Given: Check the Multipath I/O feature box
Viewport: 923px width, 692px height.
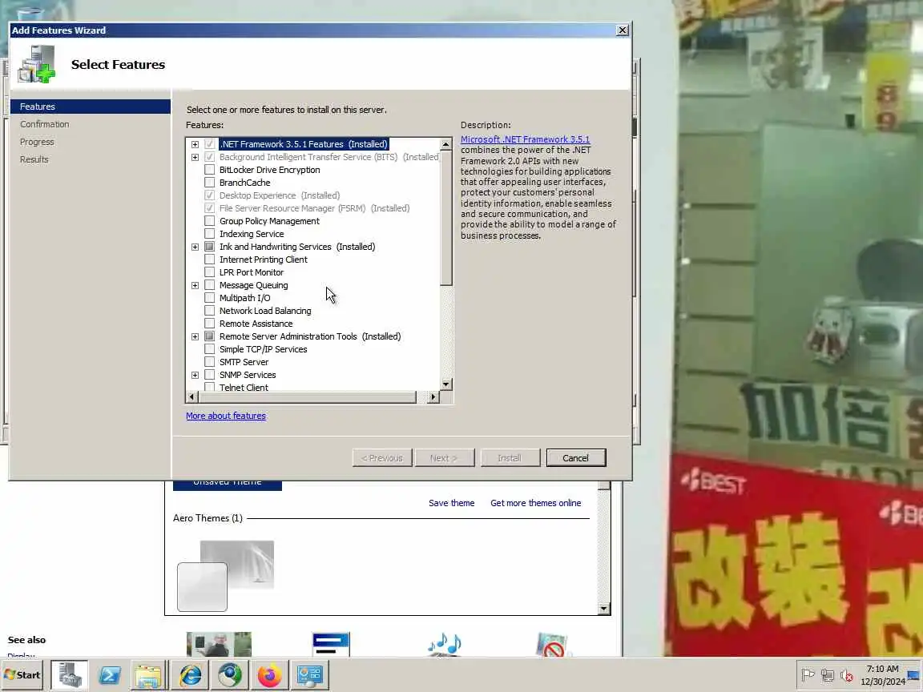Looking at the screenshot, I should pyautogui.click(x=210, y=298).
